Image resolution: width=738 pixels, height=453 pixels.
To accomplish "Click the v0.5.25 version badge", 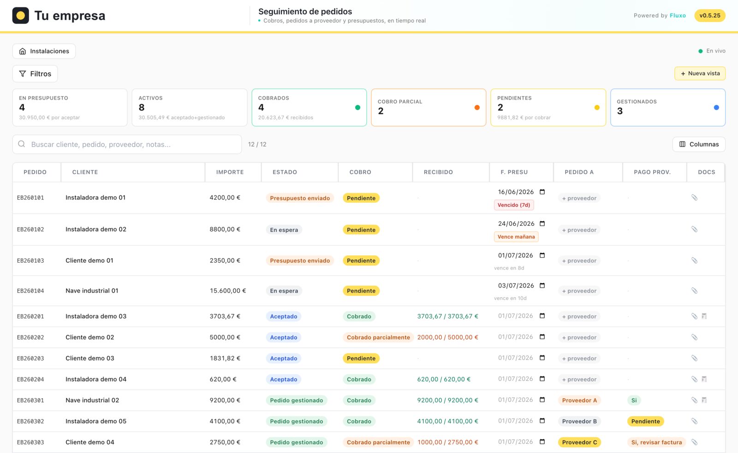I will (710, 16).
